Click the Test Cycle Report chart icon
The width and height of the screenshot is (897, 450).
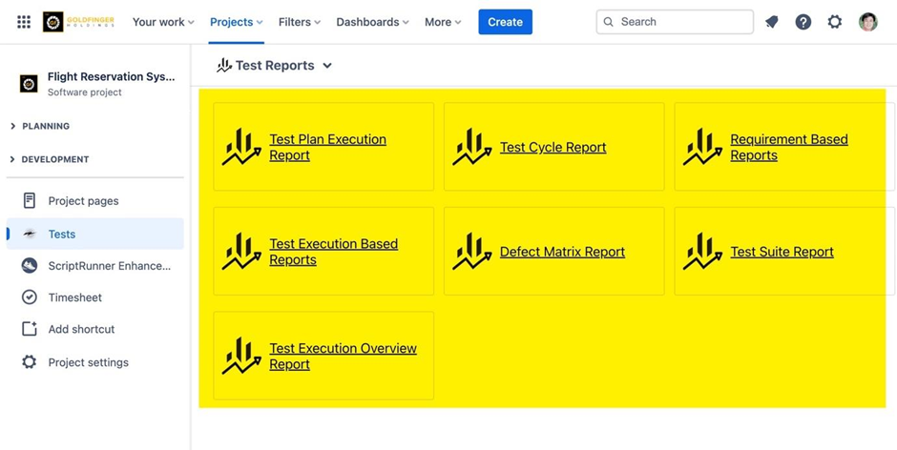472,148
